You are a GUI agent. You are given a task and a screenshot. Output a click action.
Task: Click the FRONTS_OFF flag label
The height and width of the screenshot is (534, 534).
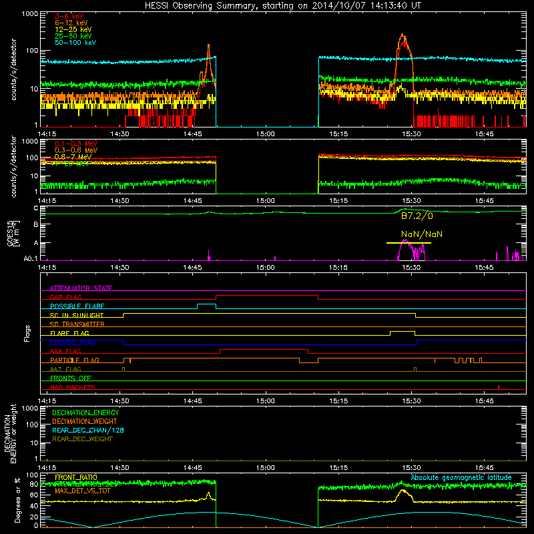click(71, 378)
